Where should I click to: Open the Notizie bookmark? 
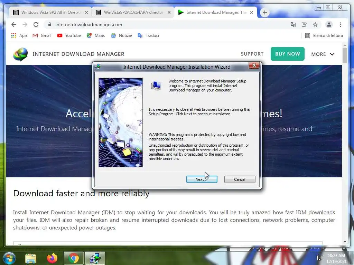[x=121, y=36]
